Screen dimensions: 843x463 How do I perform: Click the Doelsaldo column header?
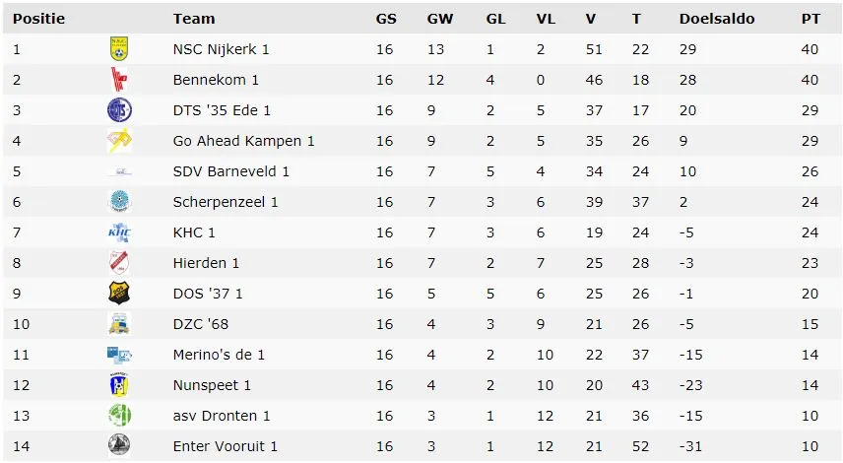(x=715, y=19)
